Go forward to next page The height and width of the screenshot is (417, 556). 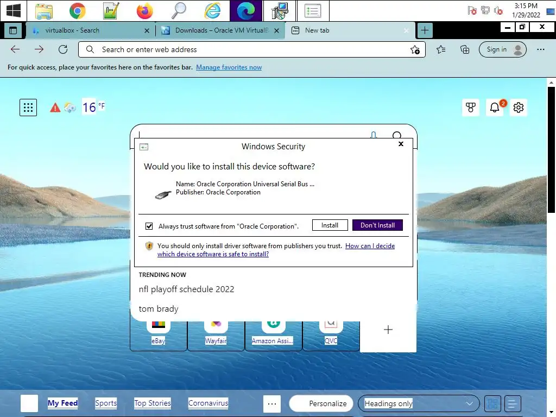tap(39, 49)
